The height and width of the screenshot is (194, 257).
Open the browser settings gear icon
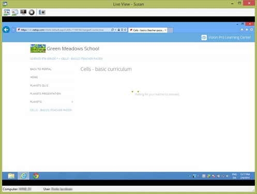pyautogui.click(x=252, y=29)
